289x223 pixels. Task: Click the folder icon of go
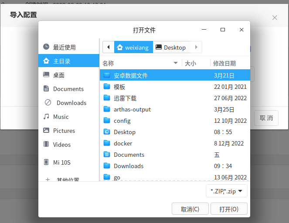107,177
